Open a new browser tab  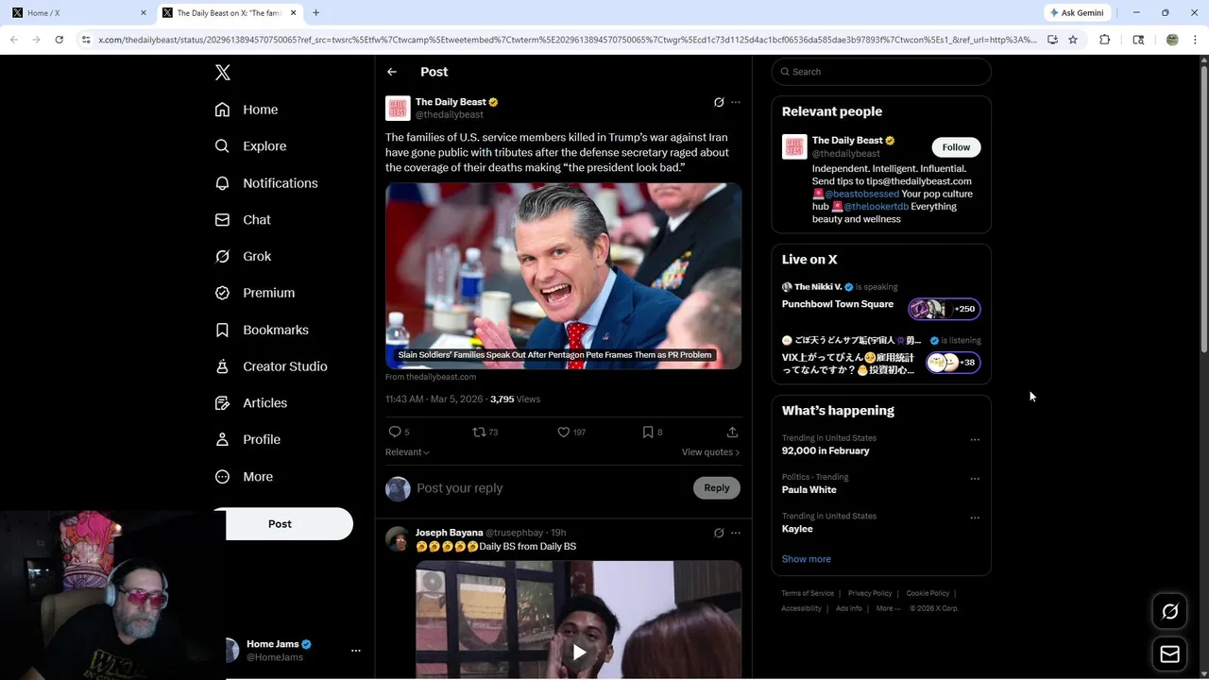coord(315,13)
